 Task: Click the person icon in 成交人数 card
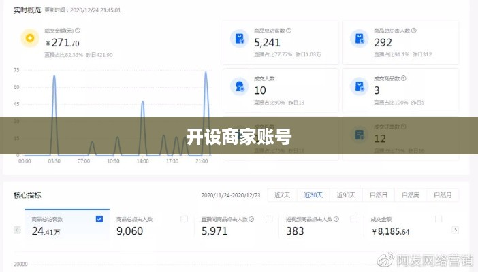click(x=239, y=86)
